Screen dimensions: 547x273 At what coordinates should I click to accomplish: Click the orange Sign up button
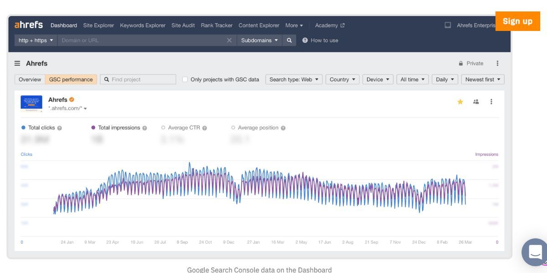517,20
